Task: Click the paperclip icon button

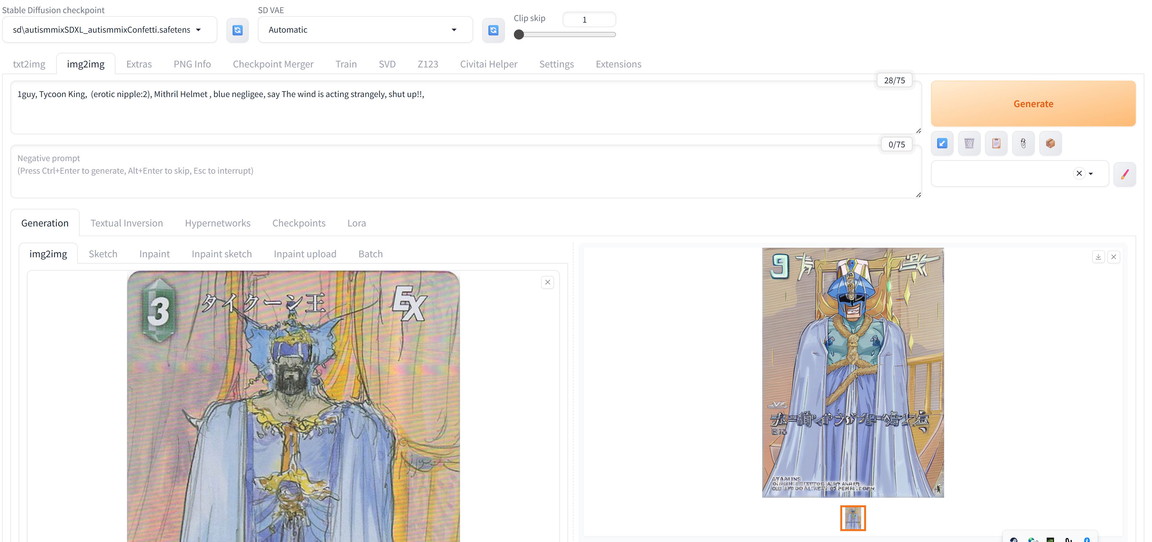Action: [x=1023, y=143]
